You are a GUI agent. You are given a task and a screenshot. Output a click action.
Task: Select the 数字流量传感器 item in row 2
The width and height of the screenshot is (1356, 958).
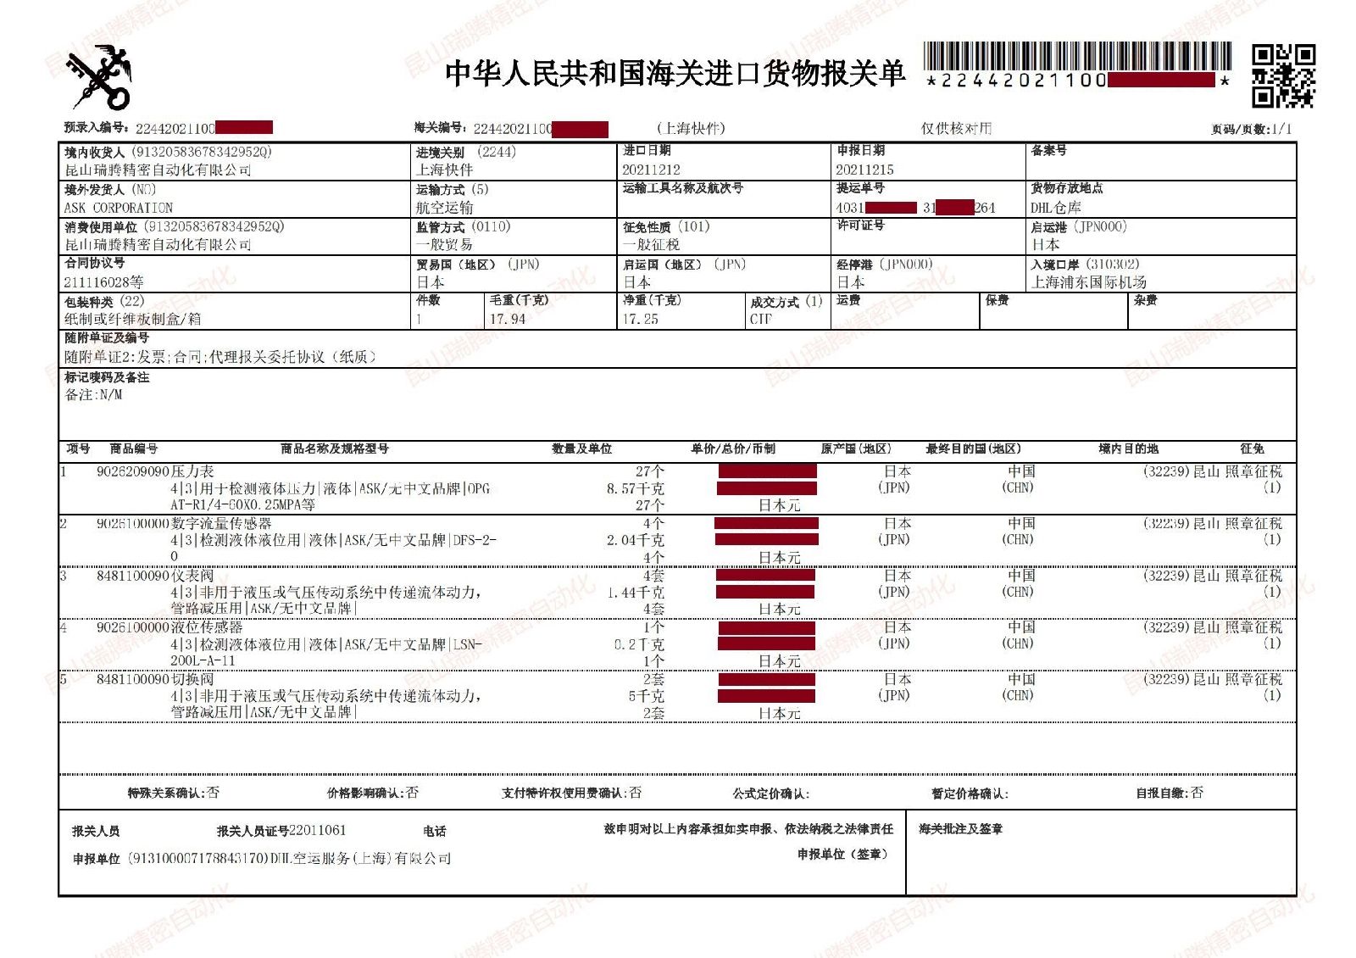220,524
